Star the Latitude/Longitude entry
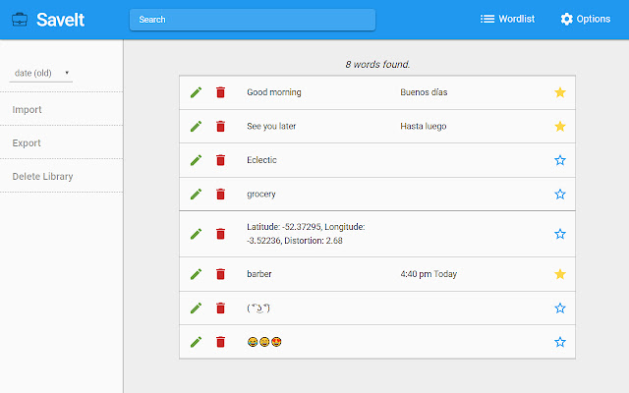 pyautogui.click(x=560, y=234)
